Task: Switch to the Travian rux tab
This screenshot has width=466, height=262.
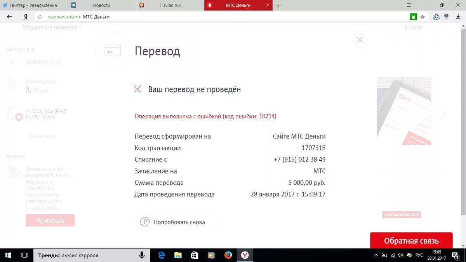Action: point(170,5)
